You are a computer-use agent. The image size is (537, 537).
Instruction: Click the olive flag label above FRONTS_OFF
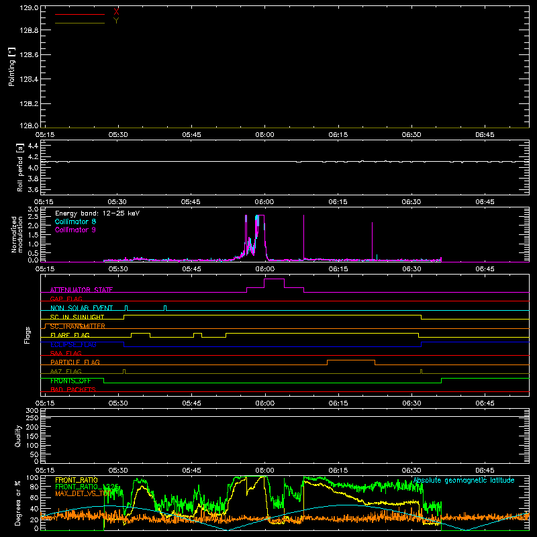tap(66, 371)
